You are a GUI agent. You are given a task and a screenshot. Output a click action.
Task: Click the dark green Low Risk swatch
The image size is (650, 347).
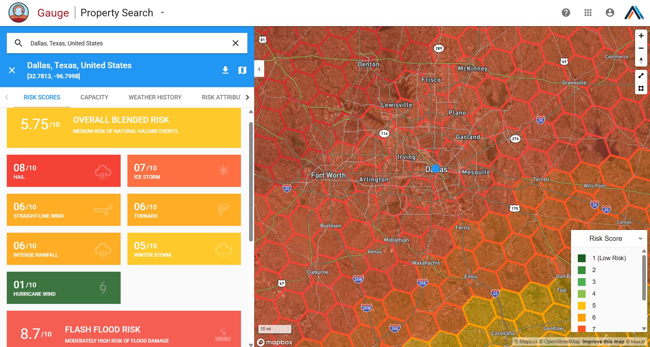point(582,258)
